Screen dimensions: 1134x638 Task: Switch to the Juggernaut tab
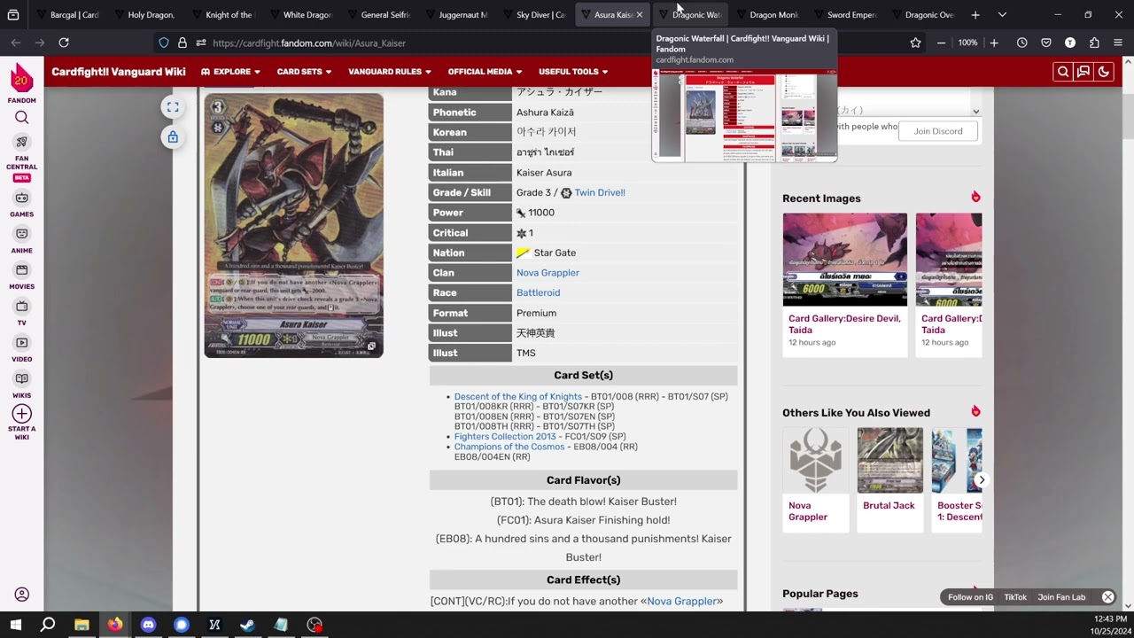pyautogui.click(x=456, y=15)
